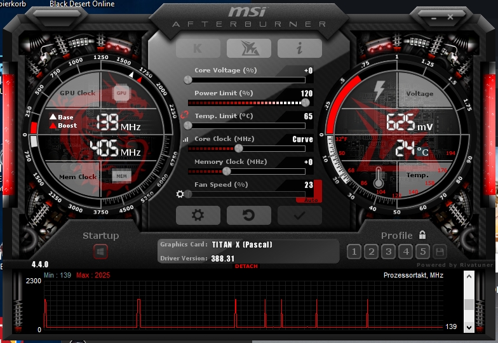Click the thermometer temperature icon

(x=378, y=178)
